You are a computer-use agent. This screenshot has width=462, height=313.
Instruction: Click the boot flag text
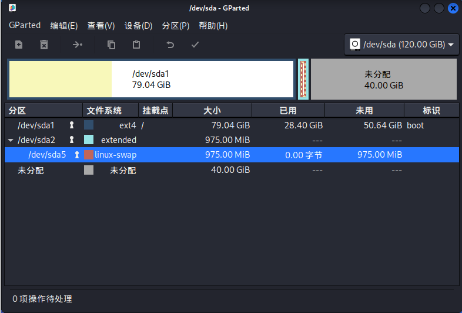[415, 125]
